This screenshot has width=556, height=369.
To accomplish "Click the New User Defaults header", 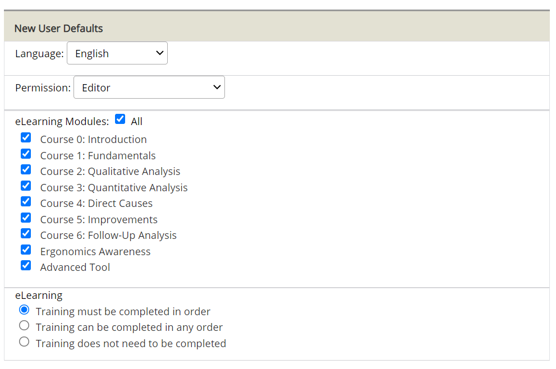I will coord(58,28).
